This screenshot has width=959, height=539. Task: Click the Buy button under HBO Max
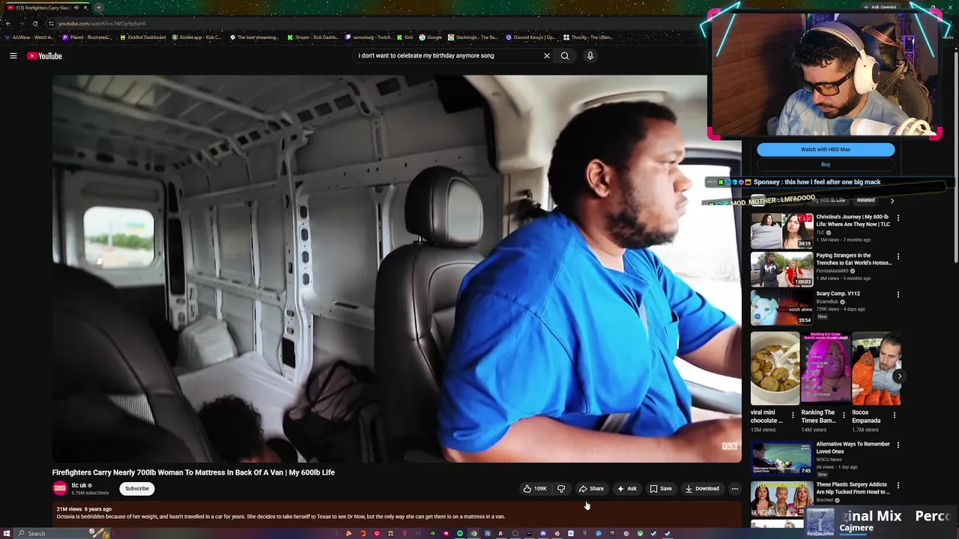coord(826,164)
